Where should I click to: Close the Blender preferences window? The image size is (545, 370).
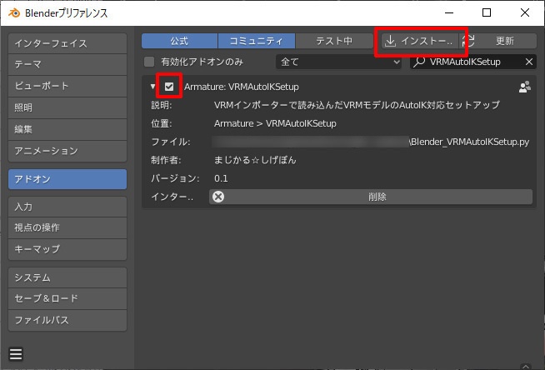click(525, 12)
